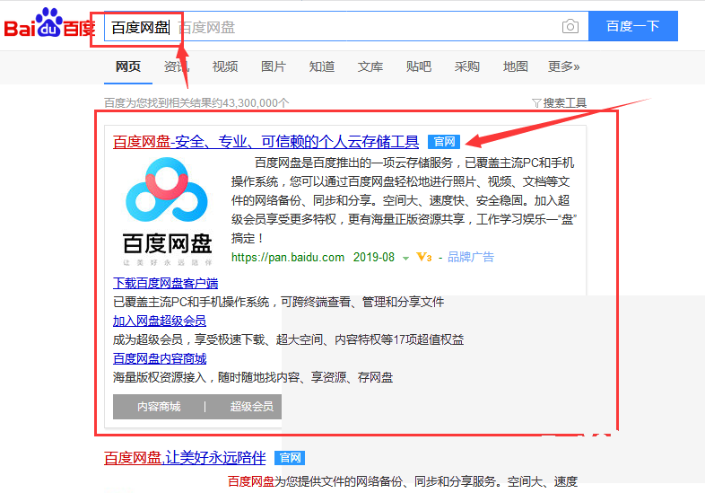Open first result 百度网盘-安全、专业 title link

click(x=265, y=142)
